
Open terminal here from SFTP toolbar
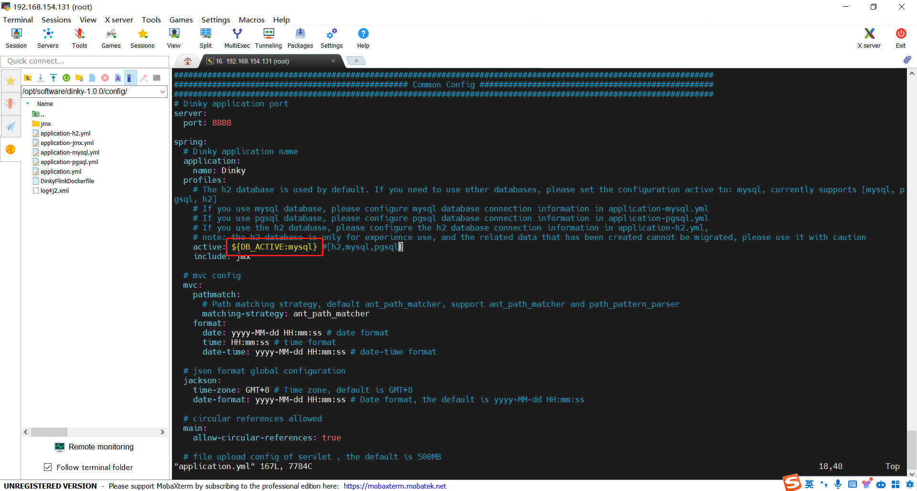[157, 78]
